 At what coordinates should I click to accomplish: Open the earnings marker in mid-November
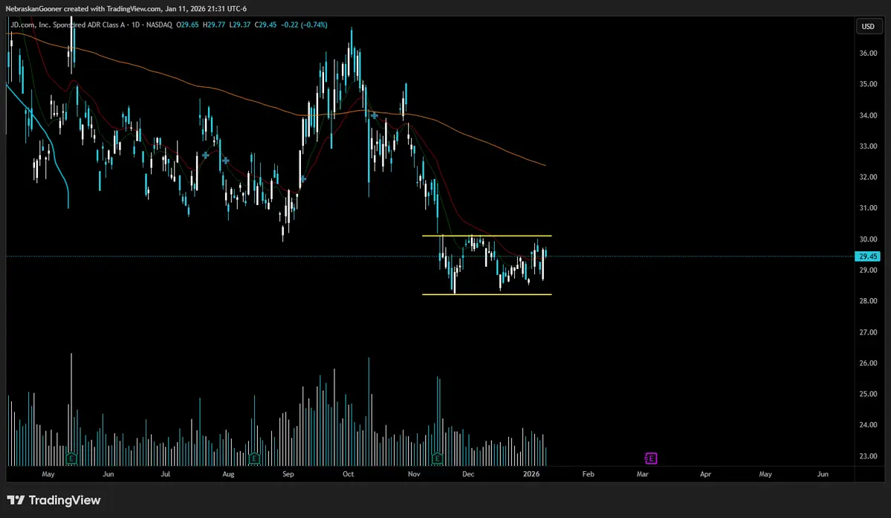[x=437, y=458]
